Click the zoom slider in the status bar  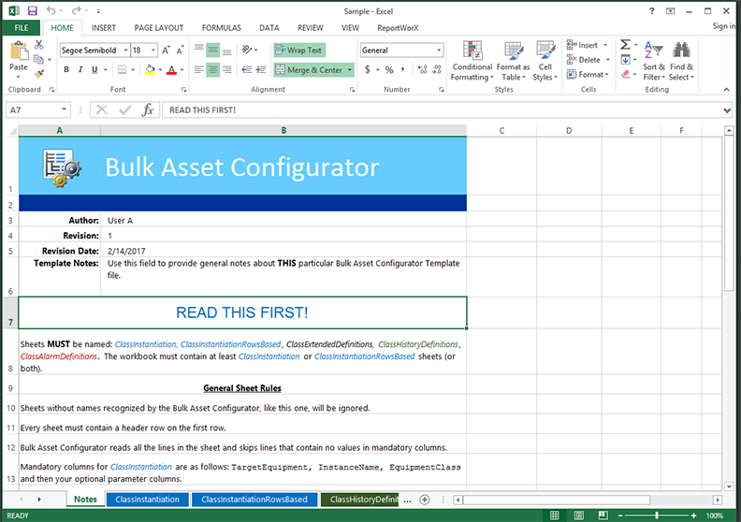point(656,515)
